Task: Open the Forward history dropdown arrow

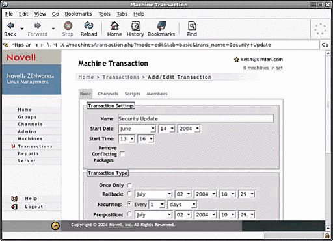Action: pyautogui.click(x=53, y=29)
